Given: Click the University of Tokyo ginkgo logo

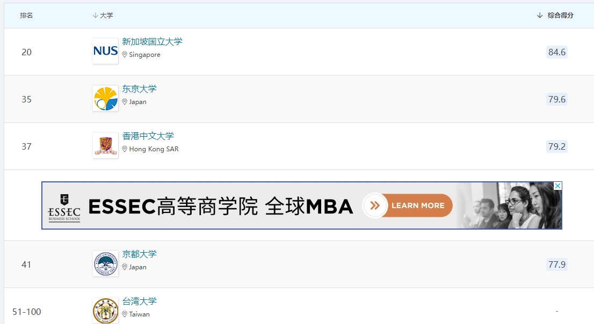Looking at the screenshot, I should click(x=105, y=98).
